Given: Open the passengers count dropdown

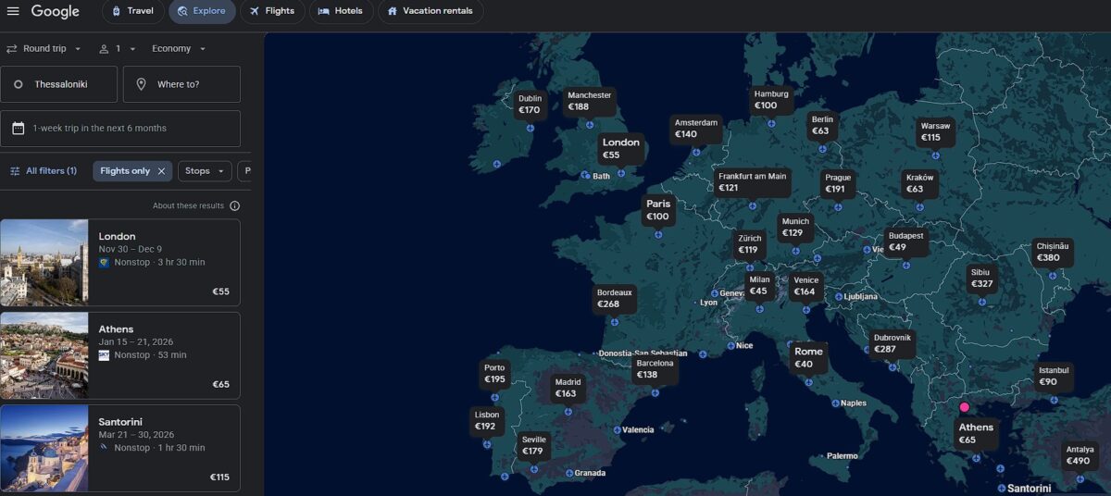Looking at the screenshot, I should (118, 49).
